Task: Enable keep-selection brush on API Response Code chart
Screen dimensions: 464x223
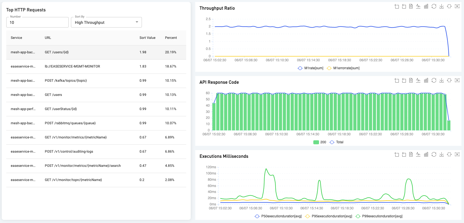Action: tap(449, 80)
